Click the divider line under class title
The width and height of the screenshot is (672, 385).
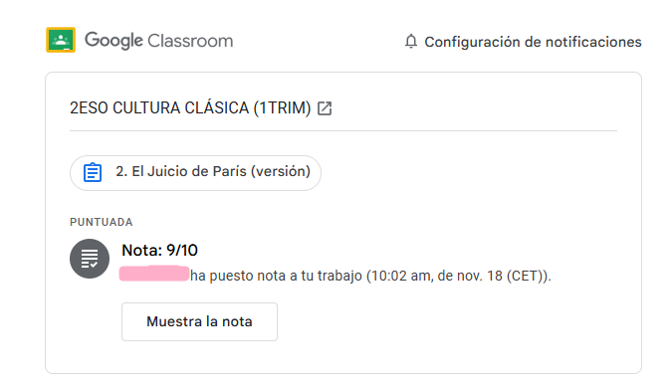pos(343,130)
